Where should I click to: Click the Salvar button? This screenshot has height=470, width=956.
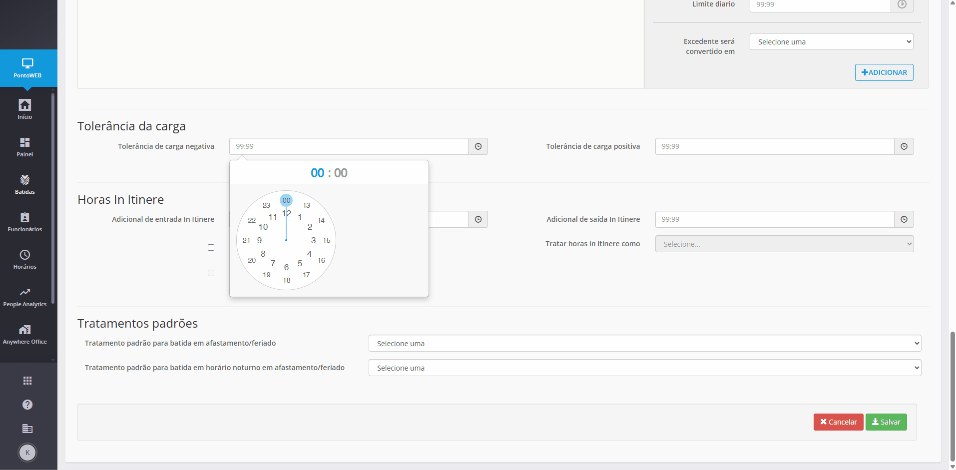886,422
